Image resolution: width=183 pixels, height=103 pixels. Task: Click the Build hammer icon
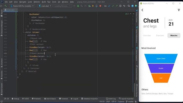click(5, 6)
